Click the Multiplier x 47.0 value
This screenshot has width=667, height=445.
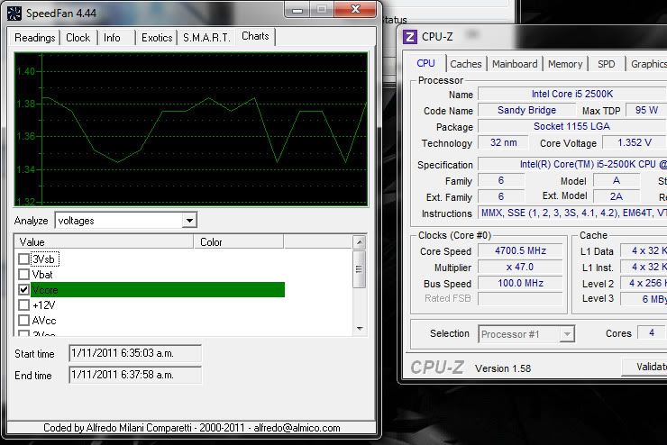tap(520, 267)
